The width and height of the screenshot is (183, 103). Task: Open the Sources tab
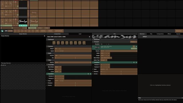178,34
